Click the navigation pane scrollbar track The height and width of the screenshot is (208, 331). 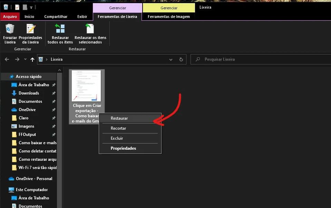click(59, 140)
